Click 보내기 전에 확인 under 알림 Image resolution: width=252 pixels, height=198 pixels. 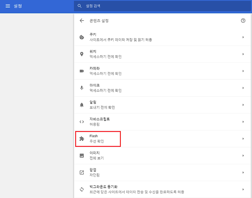102,107
